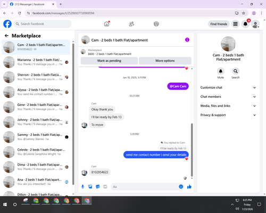The image size is (266, 213).
Task: Bookmark this page with the star
Action: 244,13
